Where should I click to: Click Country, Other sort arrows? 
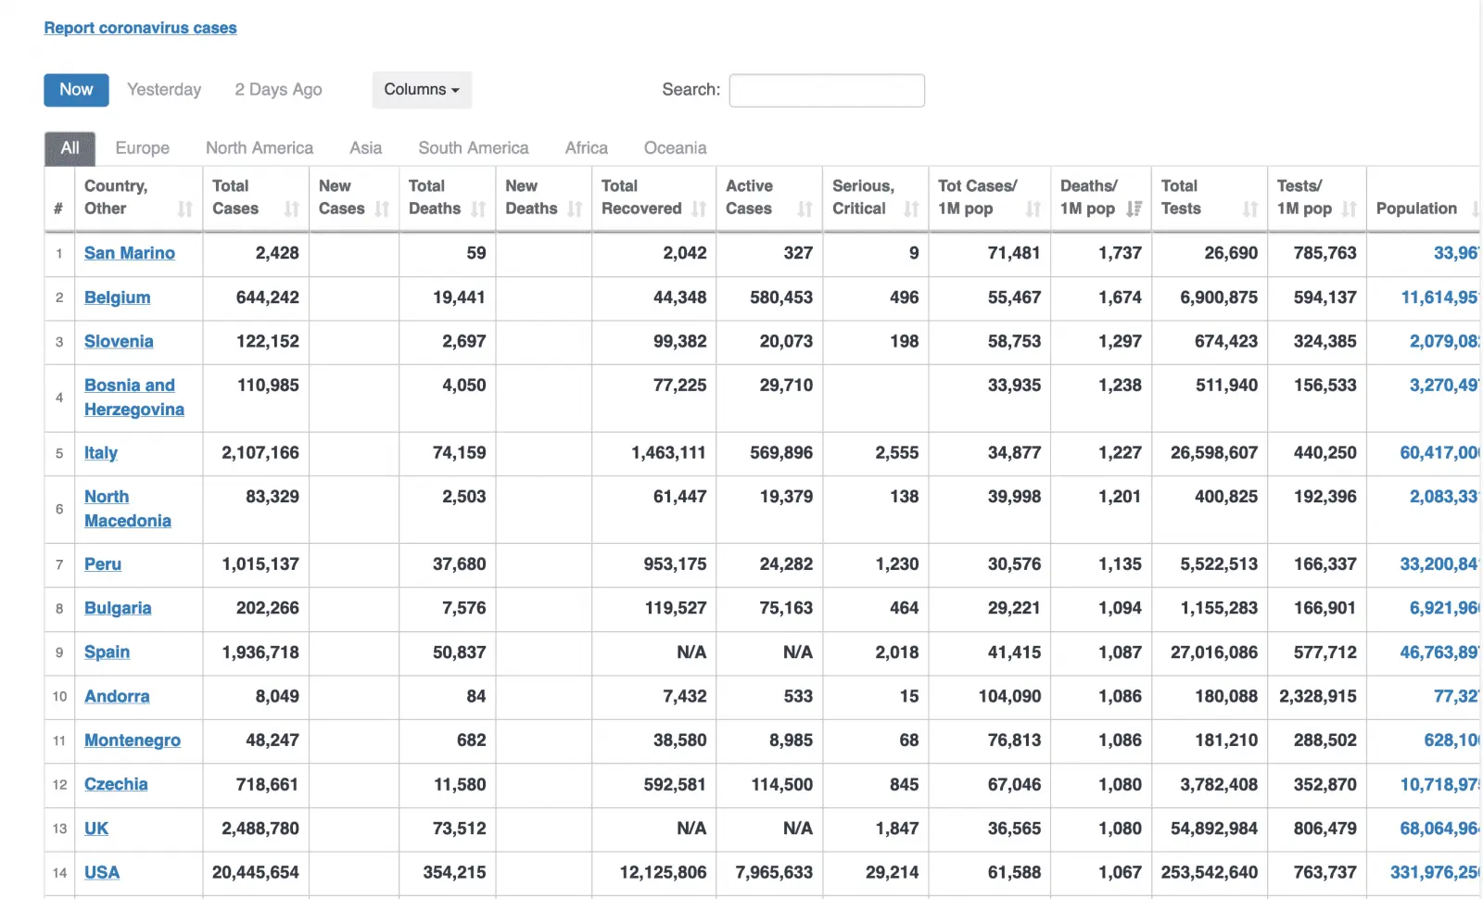pos(185,209)
